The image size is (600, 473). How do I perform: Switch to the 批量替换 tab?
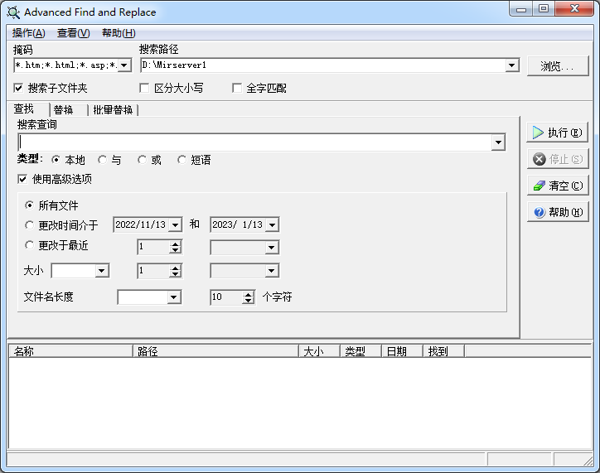pos(113,110)
